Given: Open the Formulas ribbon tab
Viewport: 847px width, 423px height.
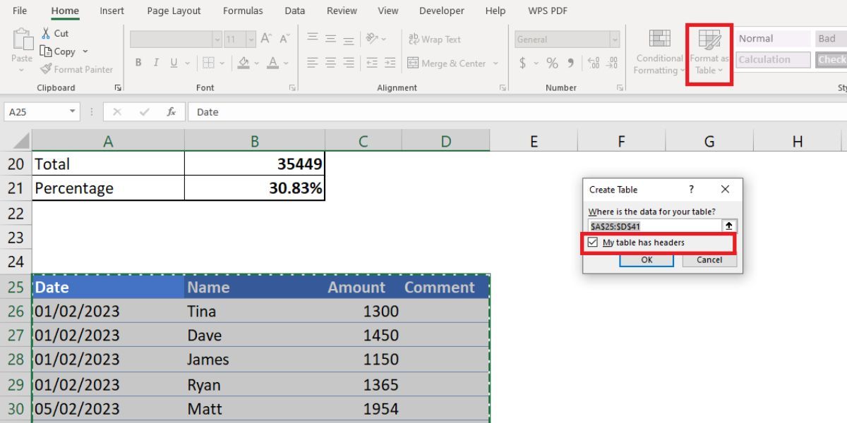Looking at the screenshot, I should click(x=243, y=11).
